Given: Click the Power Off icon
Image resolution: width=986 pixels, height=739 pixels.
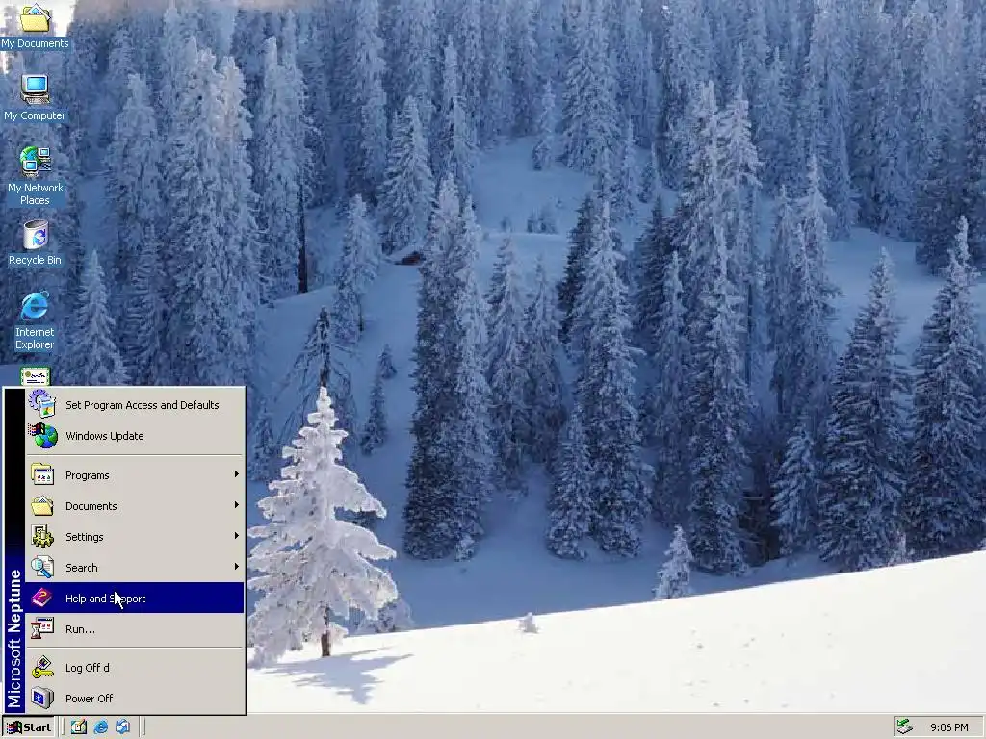Looking at the screenshot, I should (42, 699).
